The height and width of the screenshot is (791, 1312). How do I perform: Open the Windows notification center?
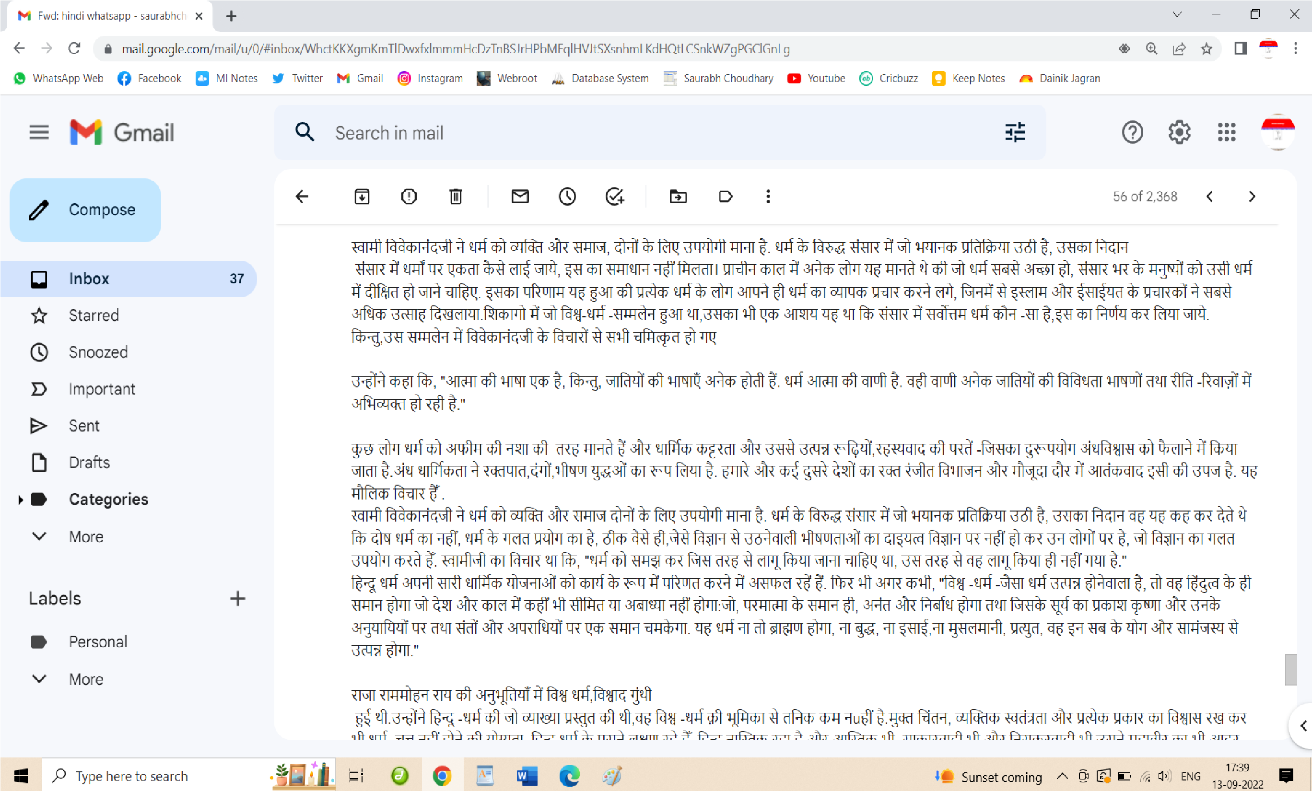coord(1287,776)
